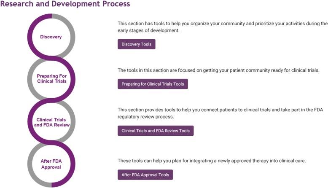Click the Research and Development Process heading
This screenshot has width=328, height=188.
pyautogui.click(x=65, y=4)
